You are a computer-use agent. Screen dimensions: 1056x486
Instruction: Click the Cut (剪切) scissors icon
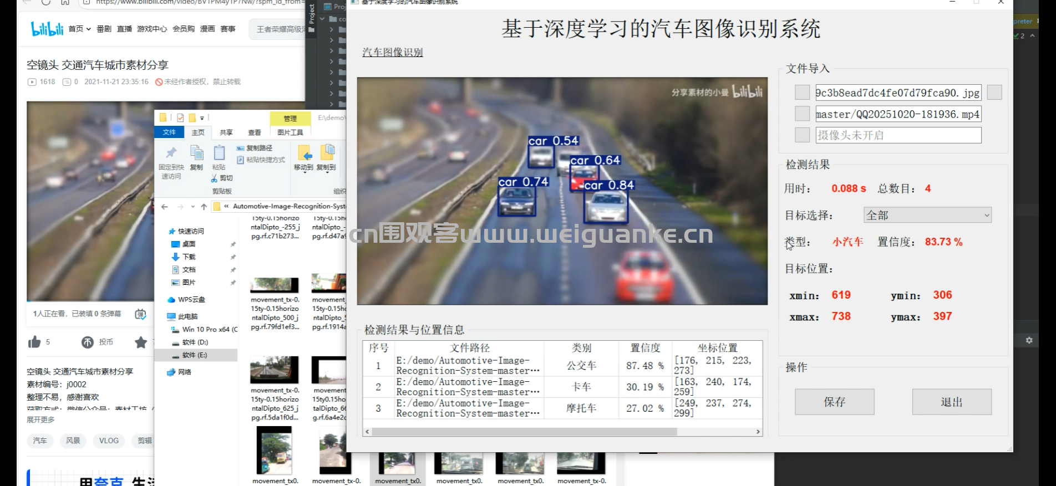pos(215,178)
